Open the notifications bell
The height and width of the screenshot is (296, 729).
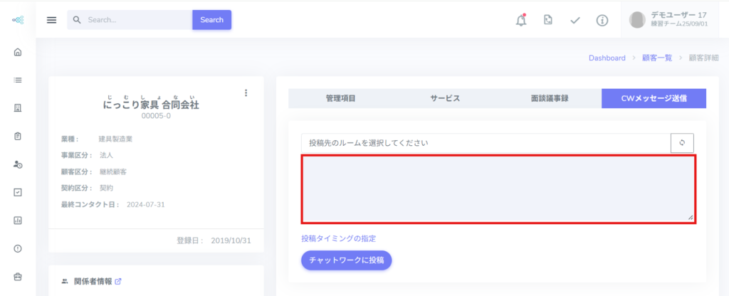click(521, 20)
